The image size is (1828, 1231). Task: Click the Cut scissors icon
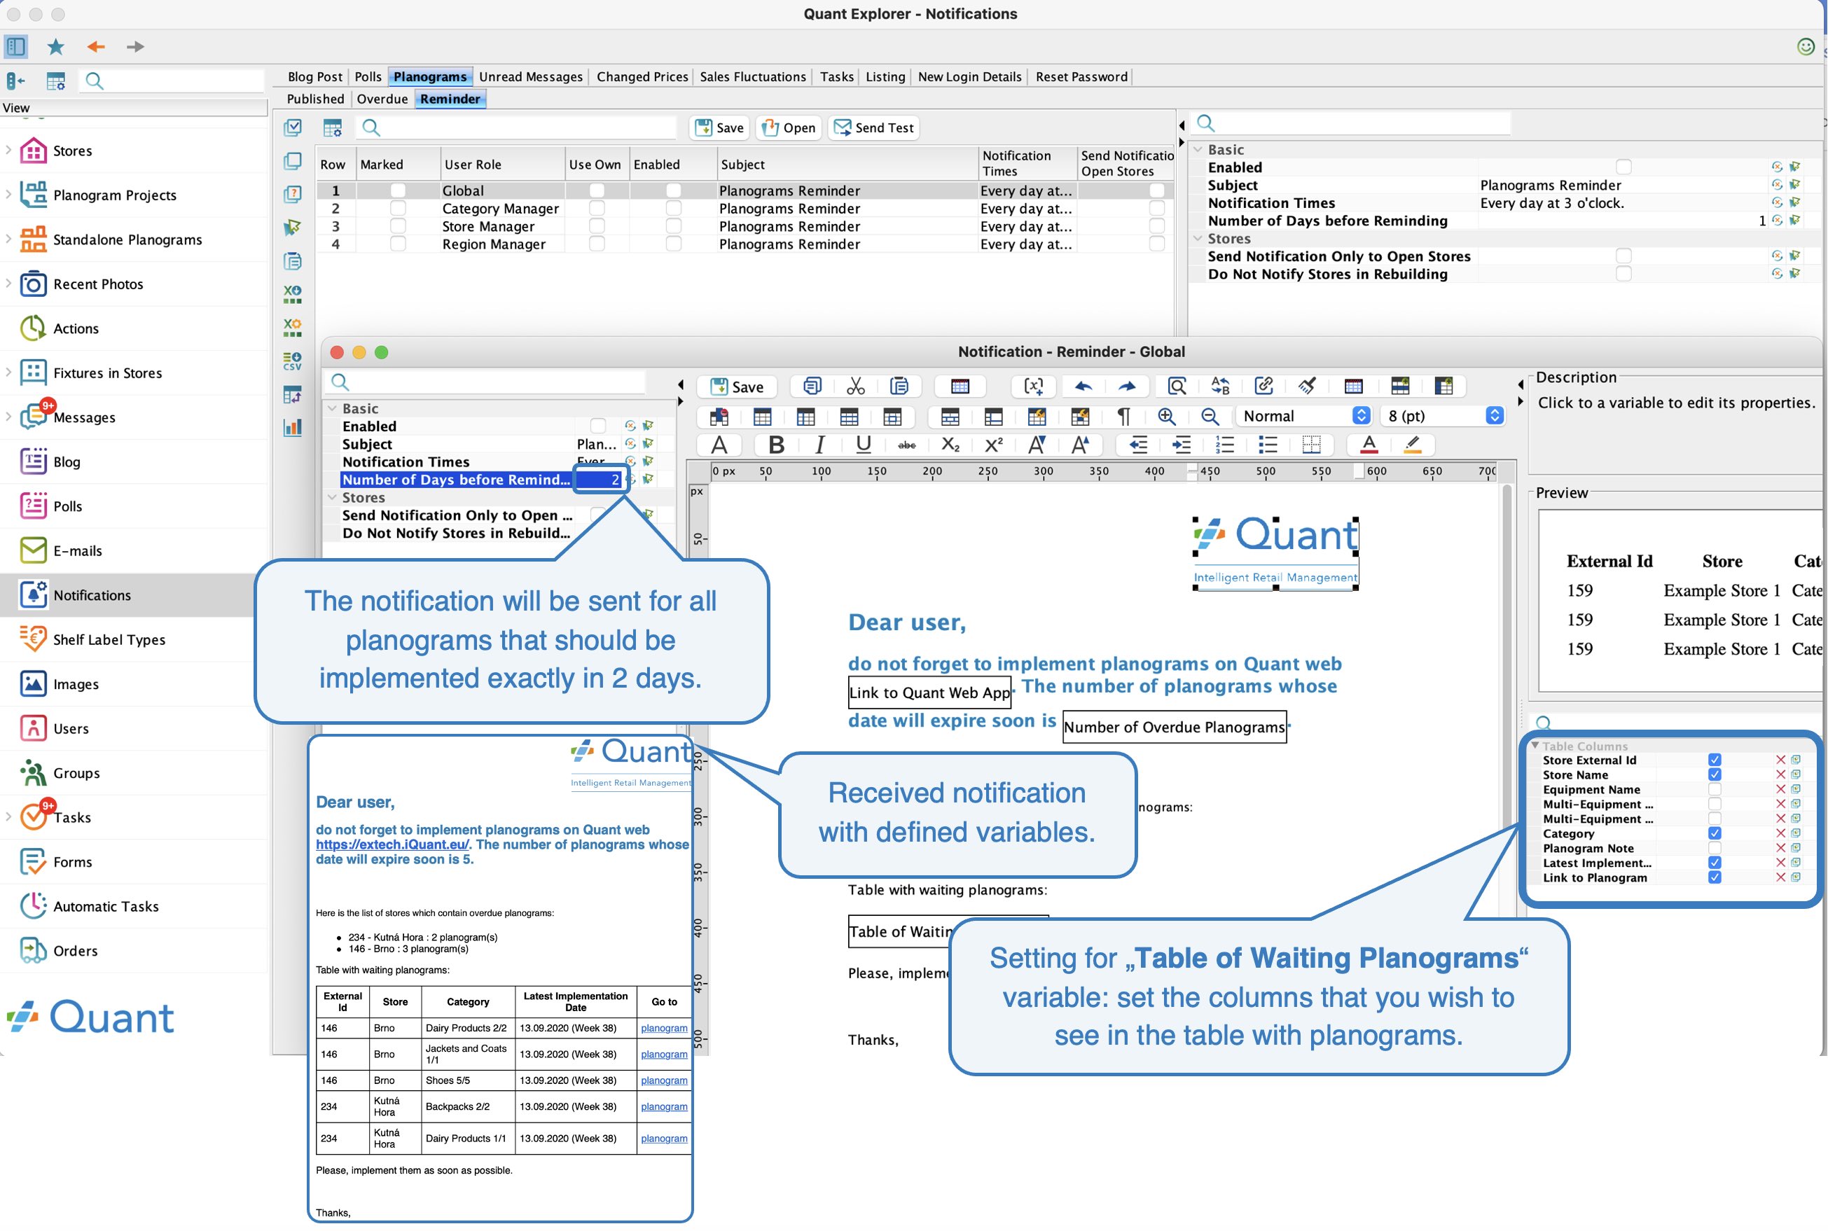tap(856, 387)
